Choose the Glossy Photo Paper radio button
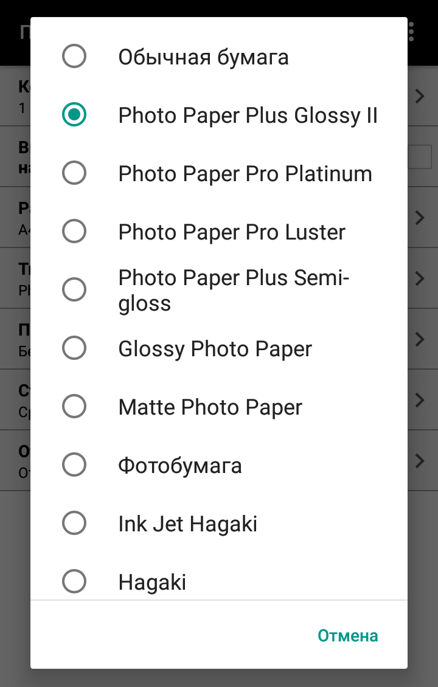Image resolution: width=438 pixels, height=687 pixels. point(74,348)
